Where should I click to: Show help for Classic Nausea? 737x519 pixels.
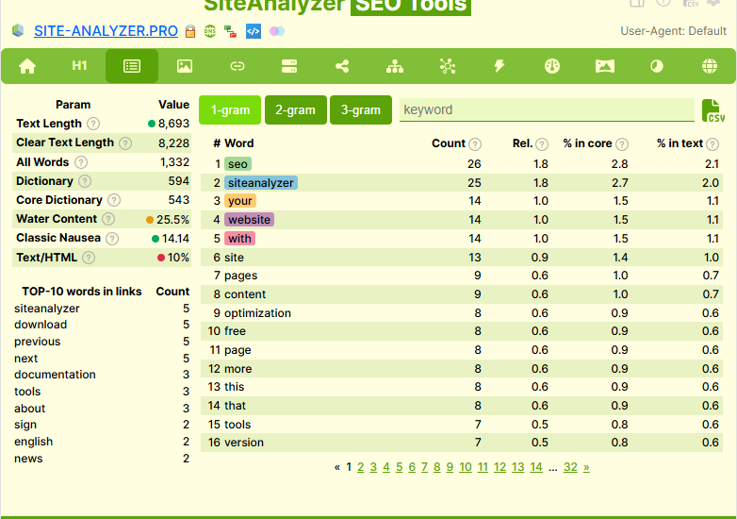click(x=112, y=239)
